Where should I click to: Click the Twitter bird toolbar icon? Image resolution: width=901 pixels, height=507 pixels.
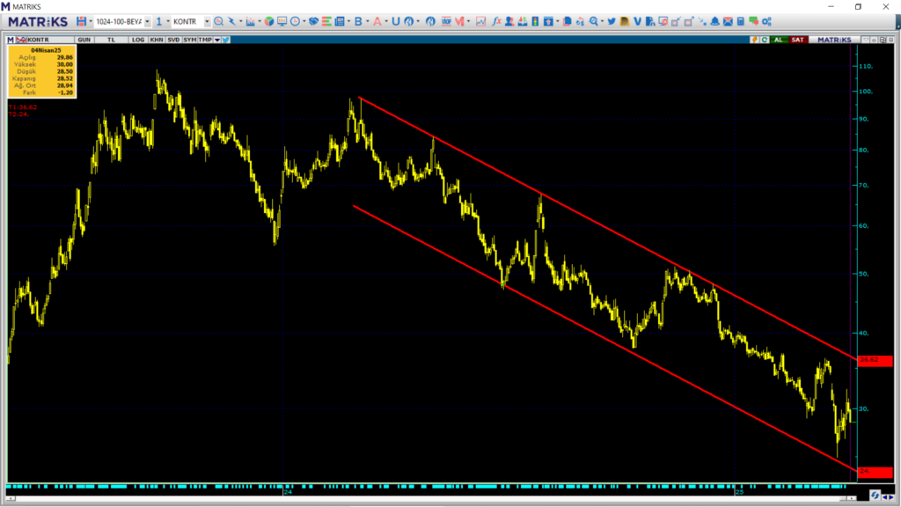point(611,21)
